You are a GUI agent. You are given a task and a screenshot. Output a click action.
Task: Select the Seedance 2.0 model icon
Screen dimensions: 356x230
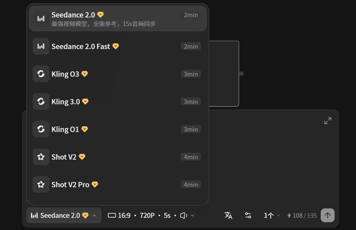[x=41, y=19]
